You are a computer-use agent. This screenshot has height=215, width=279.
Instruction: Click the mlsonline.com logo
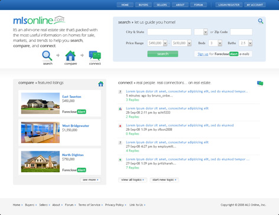coord(39,20)
